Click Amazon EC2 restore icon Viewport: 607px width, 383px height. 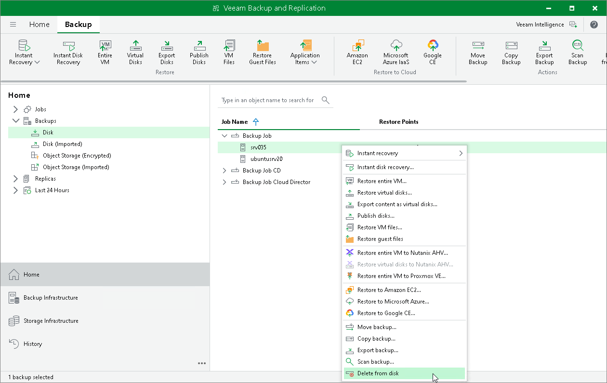tap(357, 52)
